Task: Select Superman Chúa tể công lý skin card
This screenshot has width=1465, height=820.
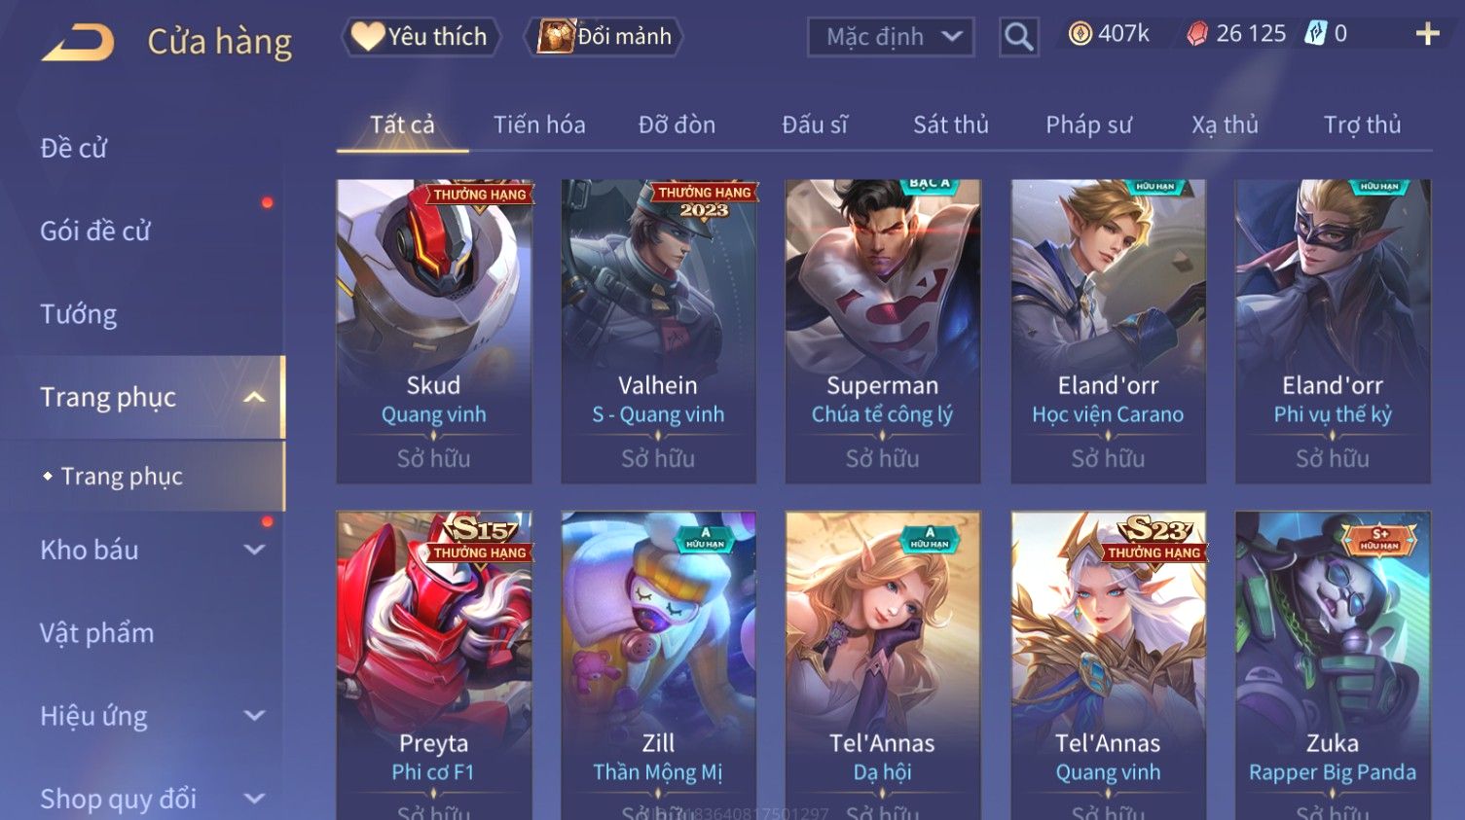Action: (x=883, y=331)
